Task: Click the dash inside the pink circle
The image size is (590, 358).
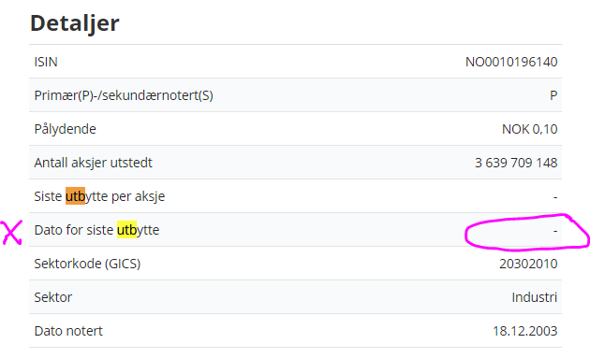Action: tap(555, 231)
